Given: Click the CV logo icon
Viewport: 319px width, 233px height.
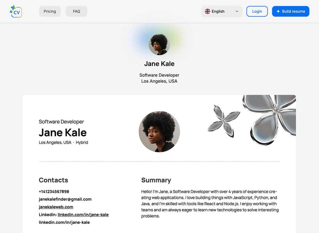Looking at the screenshot, I should [16, 11].
